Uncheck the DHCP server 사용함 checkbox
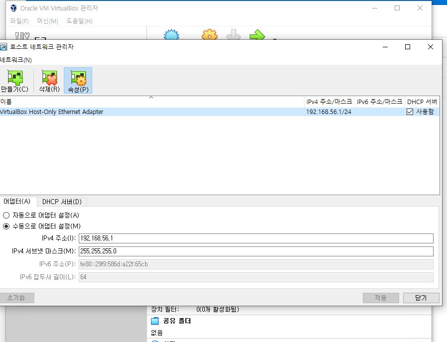The height and width of the screenshot is (342, 447). point(410,112)
